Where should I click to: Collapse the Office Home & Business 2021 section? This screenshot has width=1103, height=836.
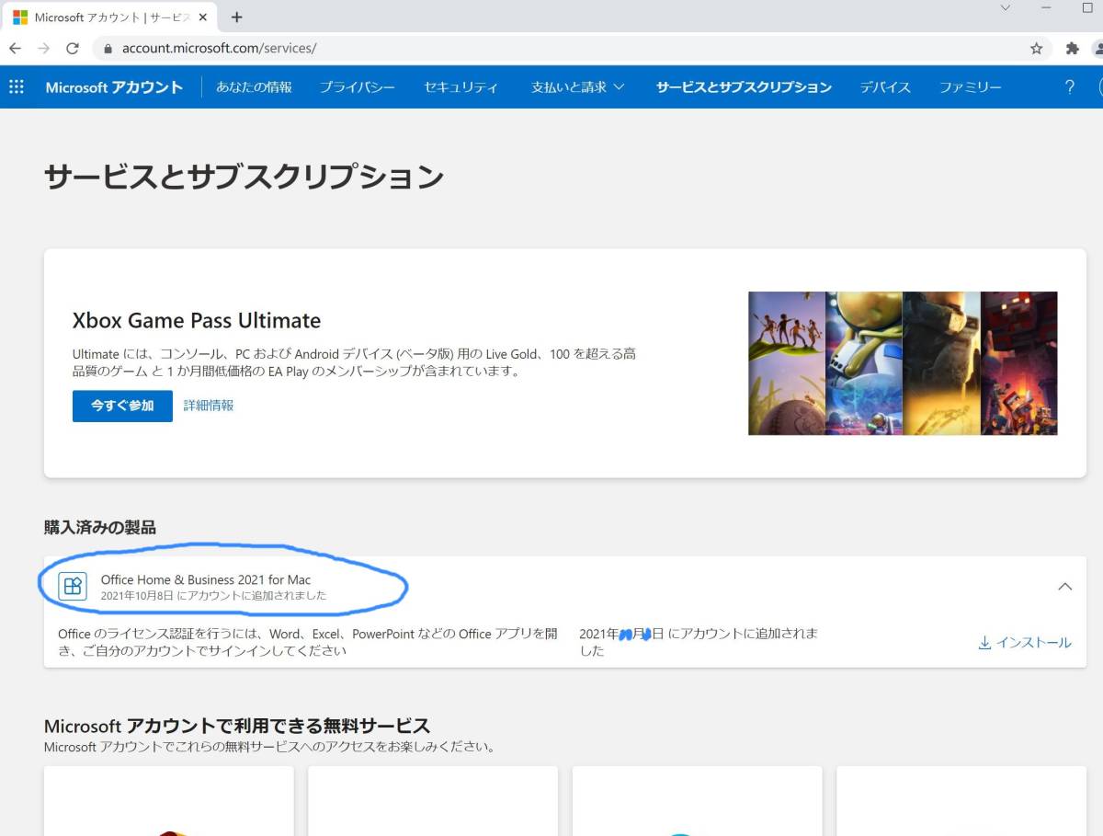(x=1064, y=586)
